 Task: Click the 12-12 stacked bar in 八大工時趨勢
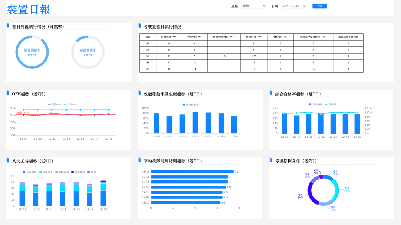point(63,194)
